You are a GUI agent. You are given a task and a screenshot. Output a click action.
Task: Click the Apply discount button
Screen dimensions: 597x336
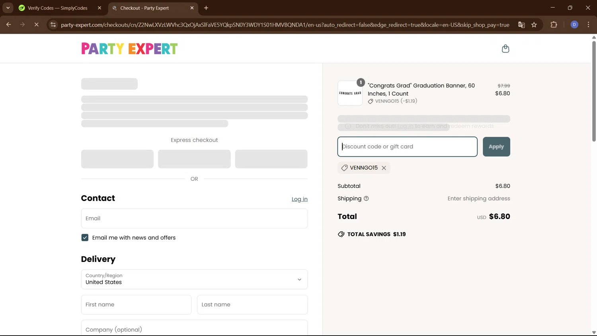[x=496, y=147]
